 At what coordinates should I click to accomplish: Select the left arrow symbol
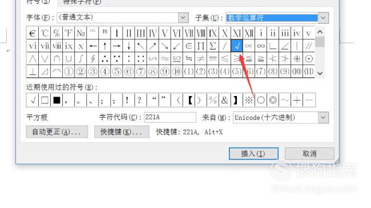click(92, 46)
